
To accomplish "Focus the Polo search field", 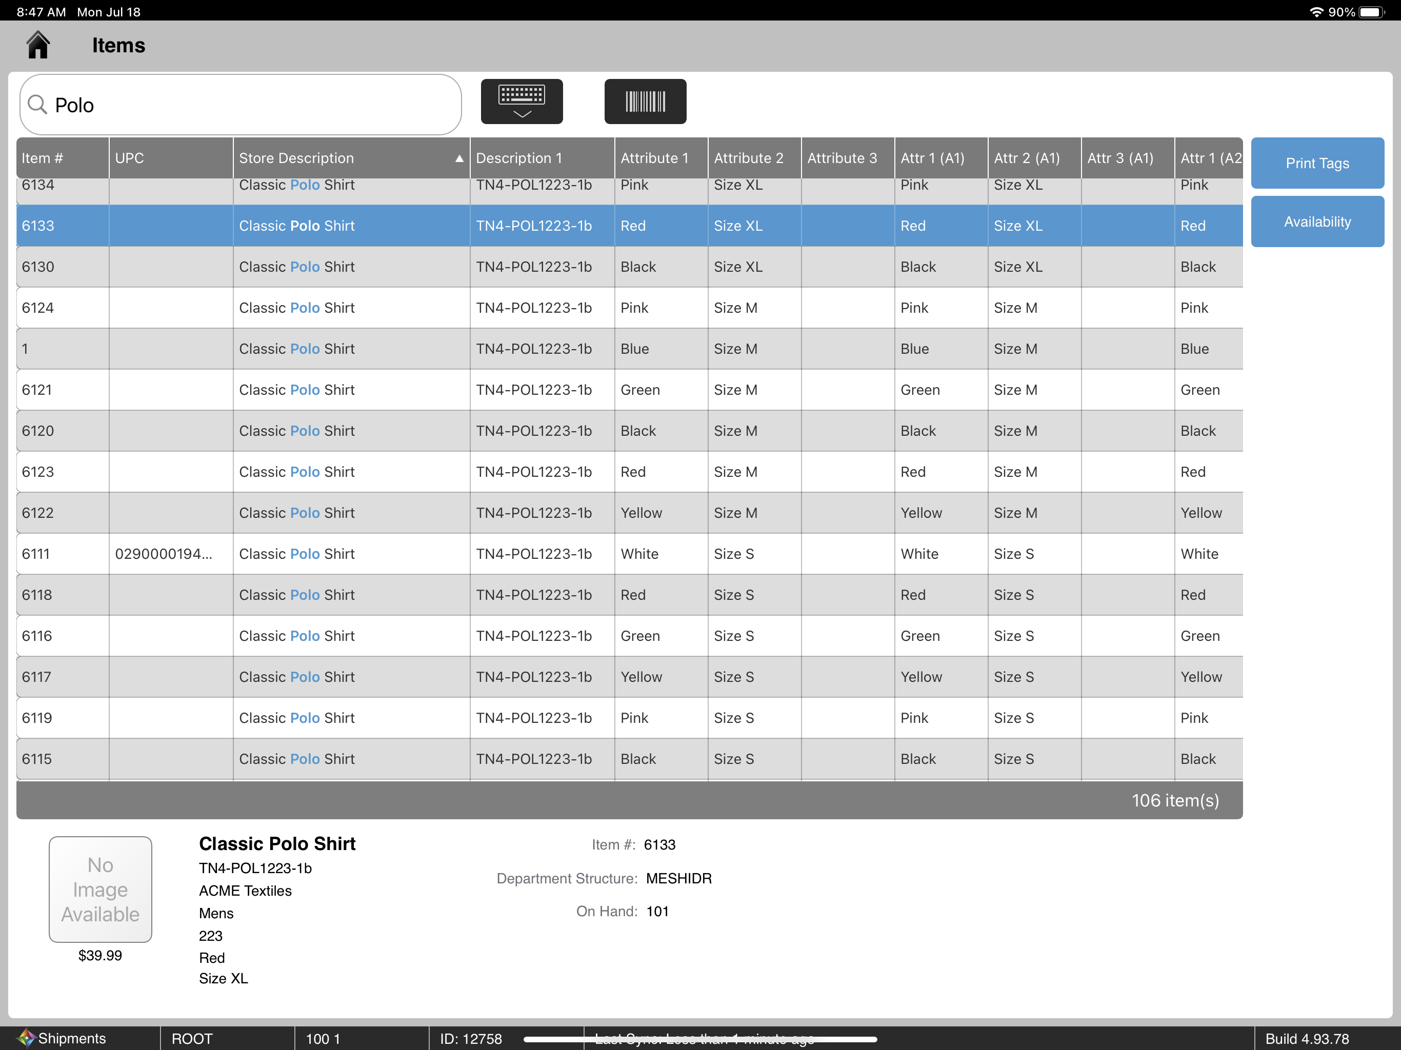I will 241,105.
